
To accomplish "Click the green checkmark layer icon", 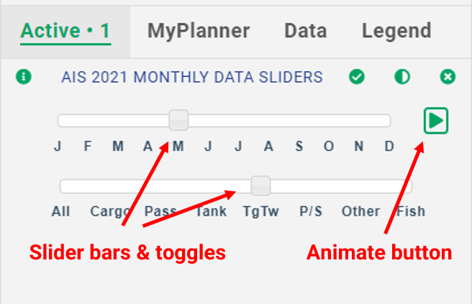I will click(357, 77).
